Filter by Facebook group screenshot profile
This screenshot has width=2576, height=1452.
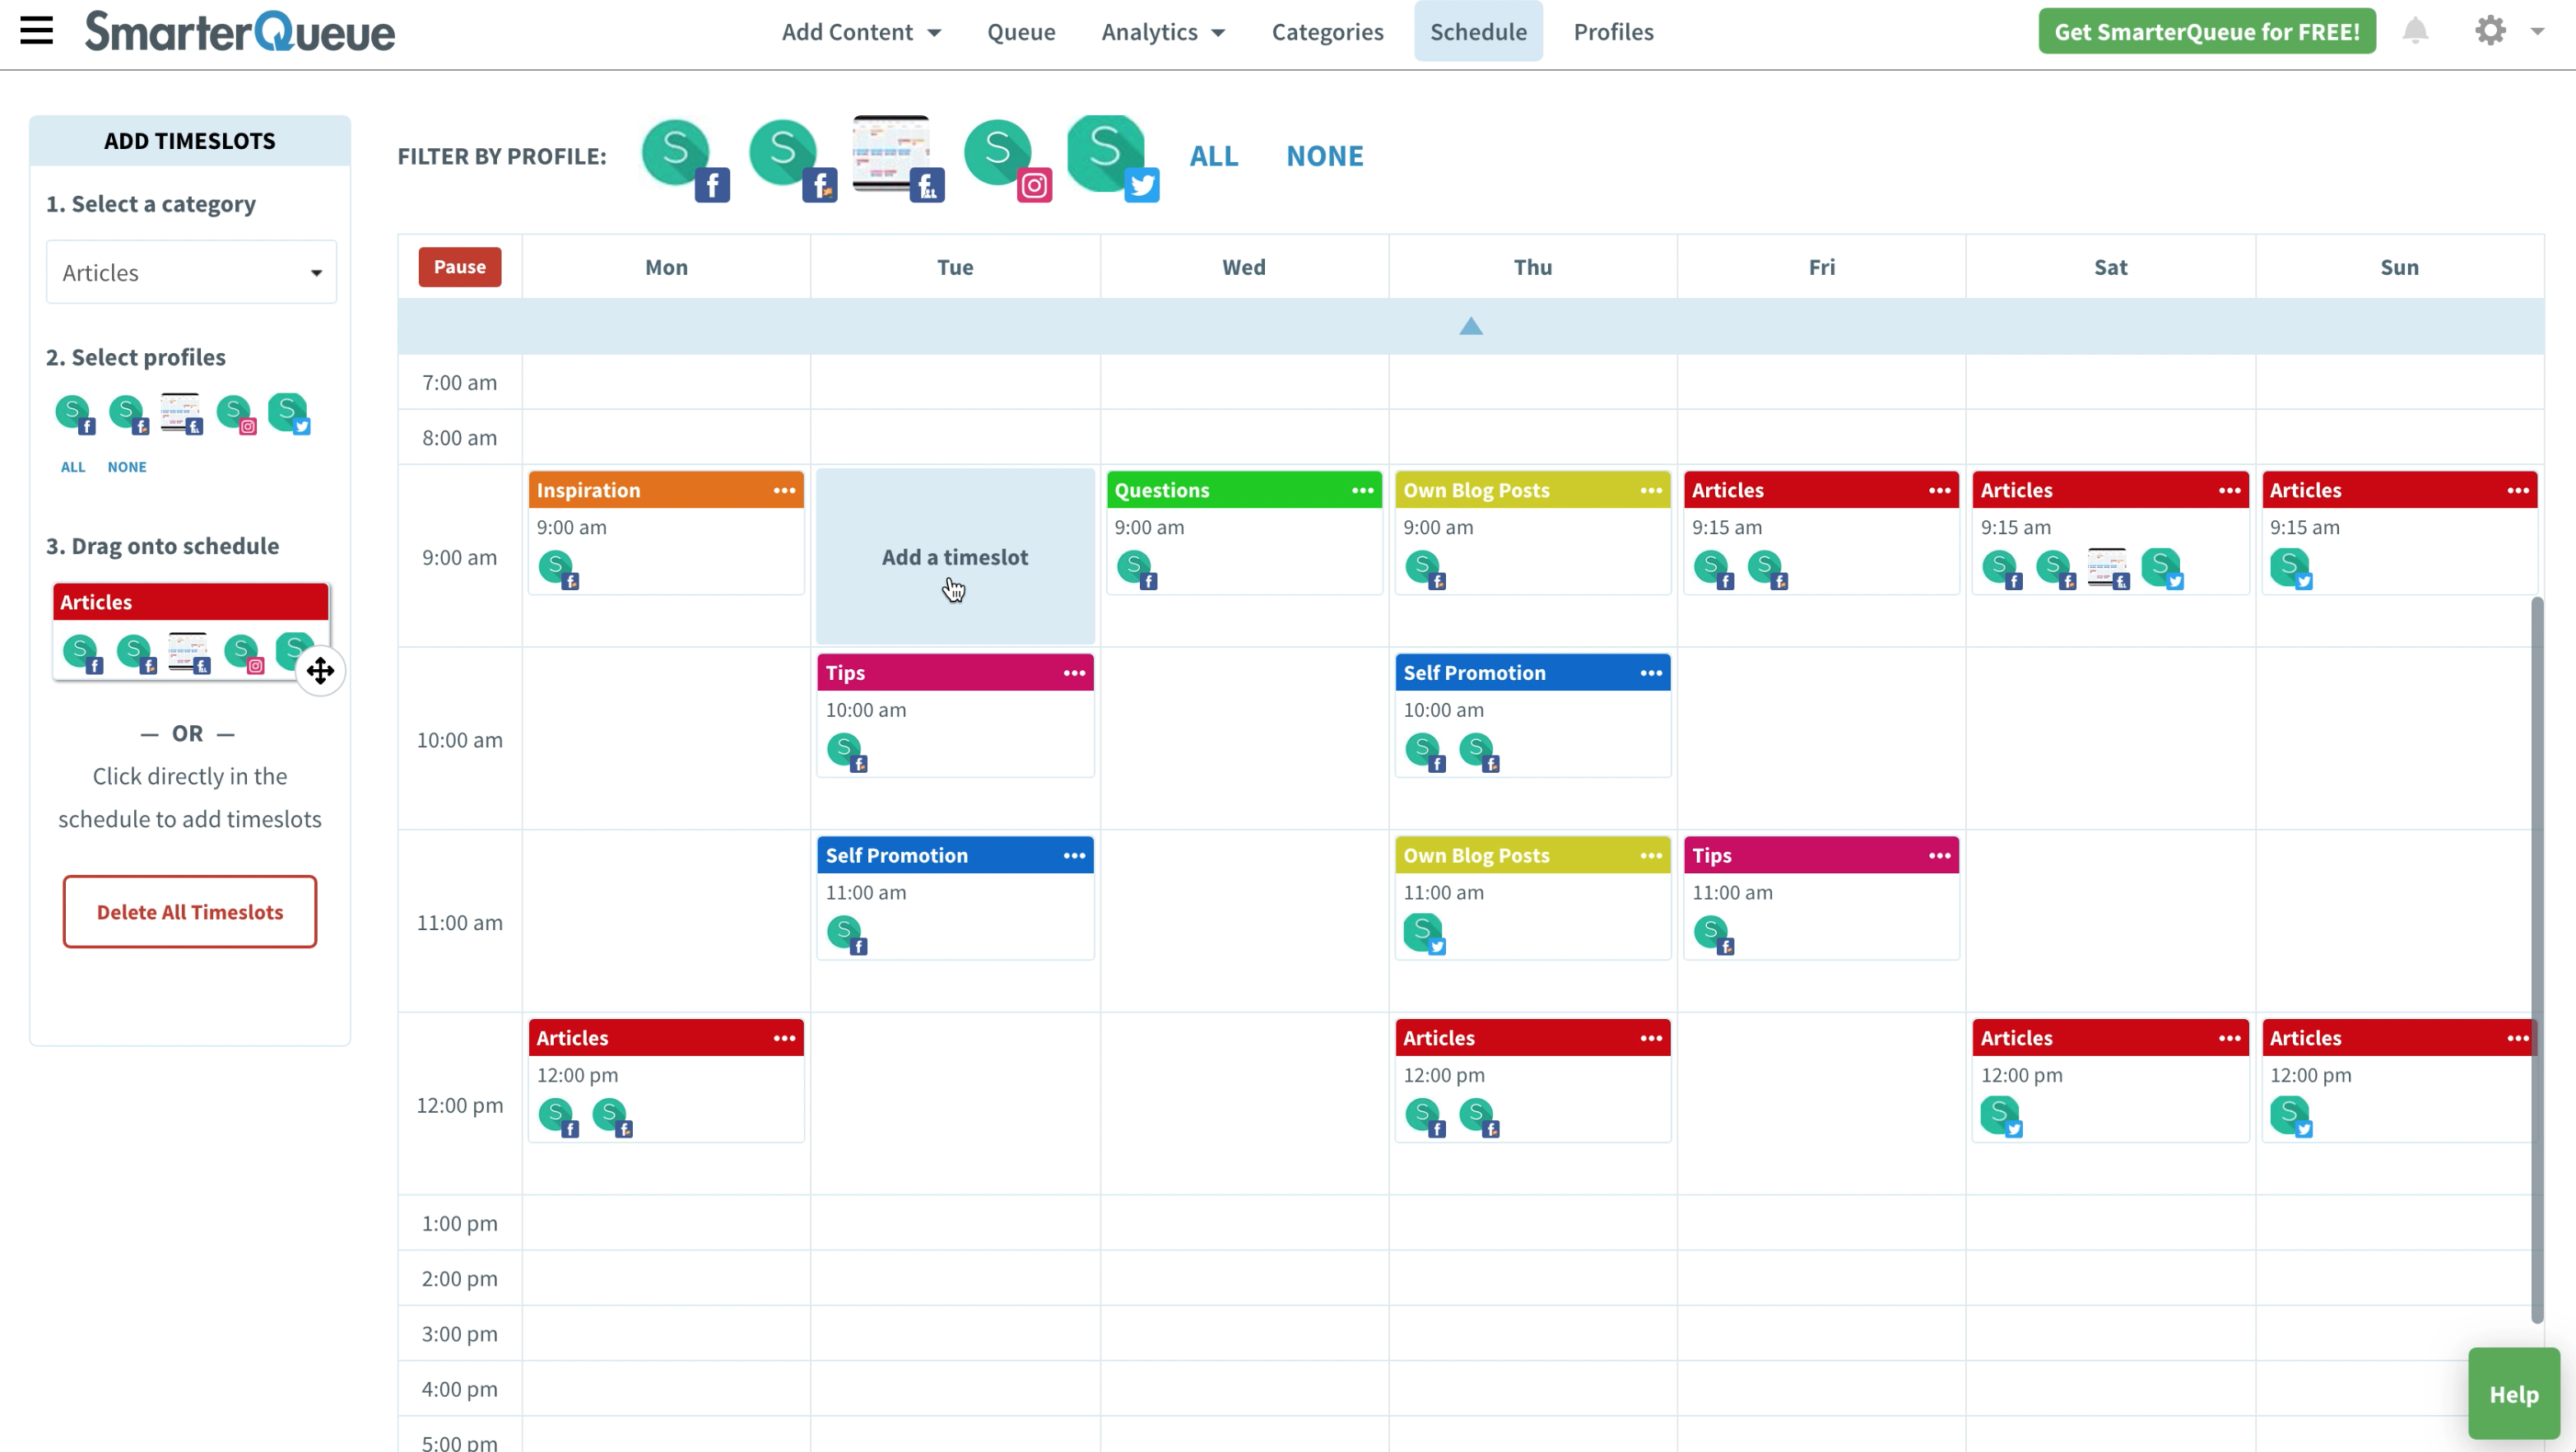coord(899,158)
